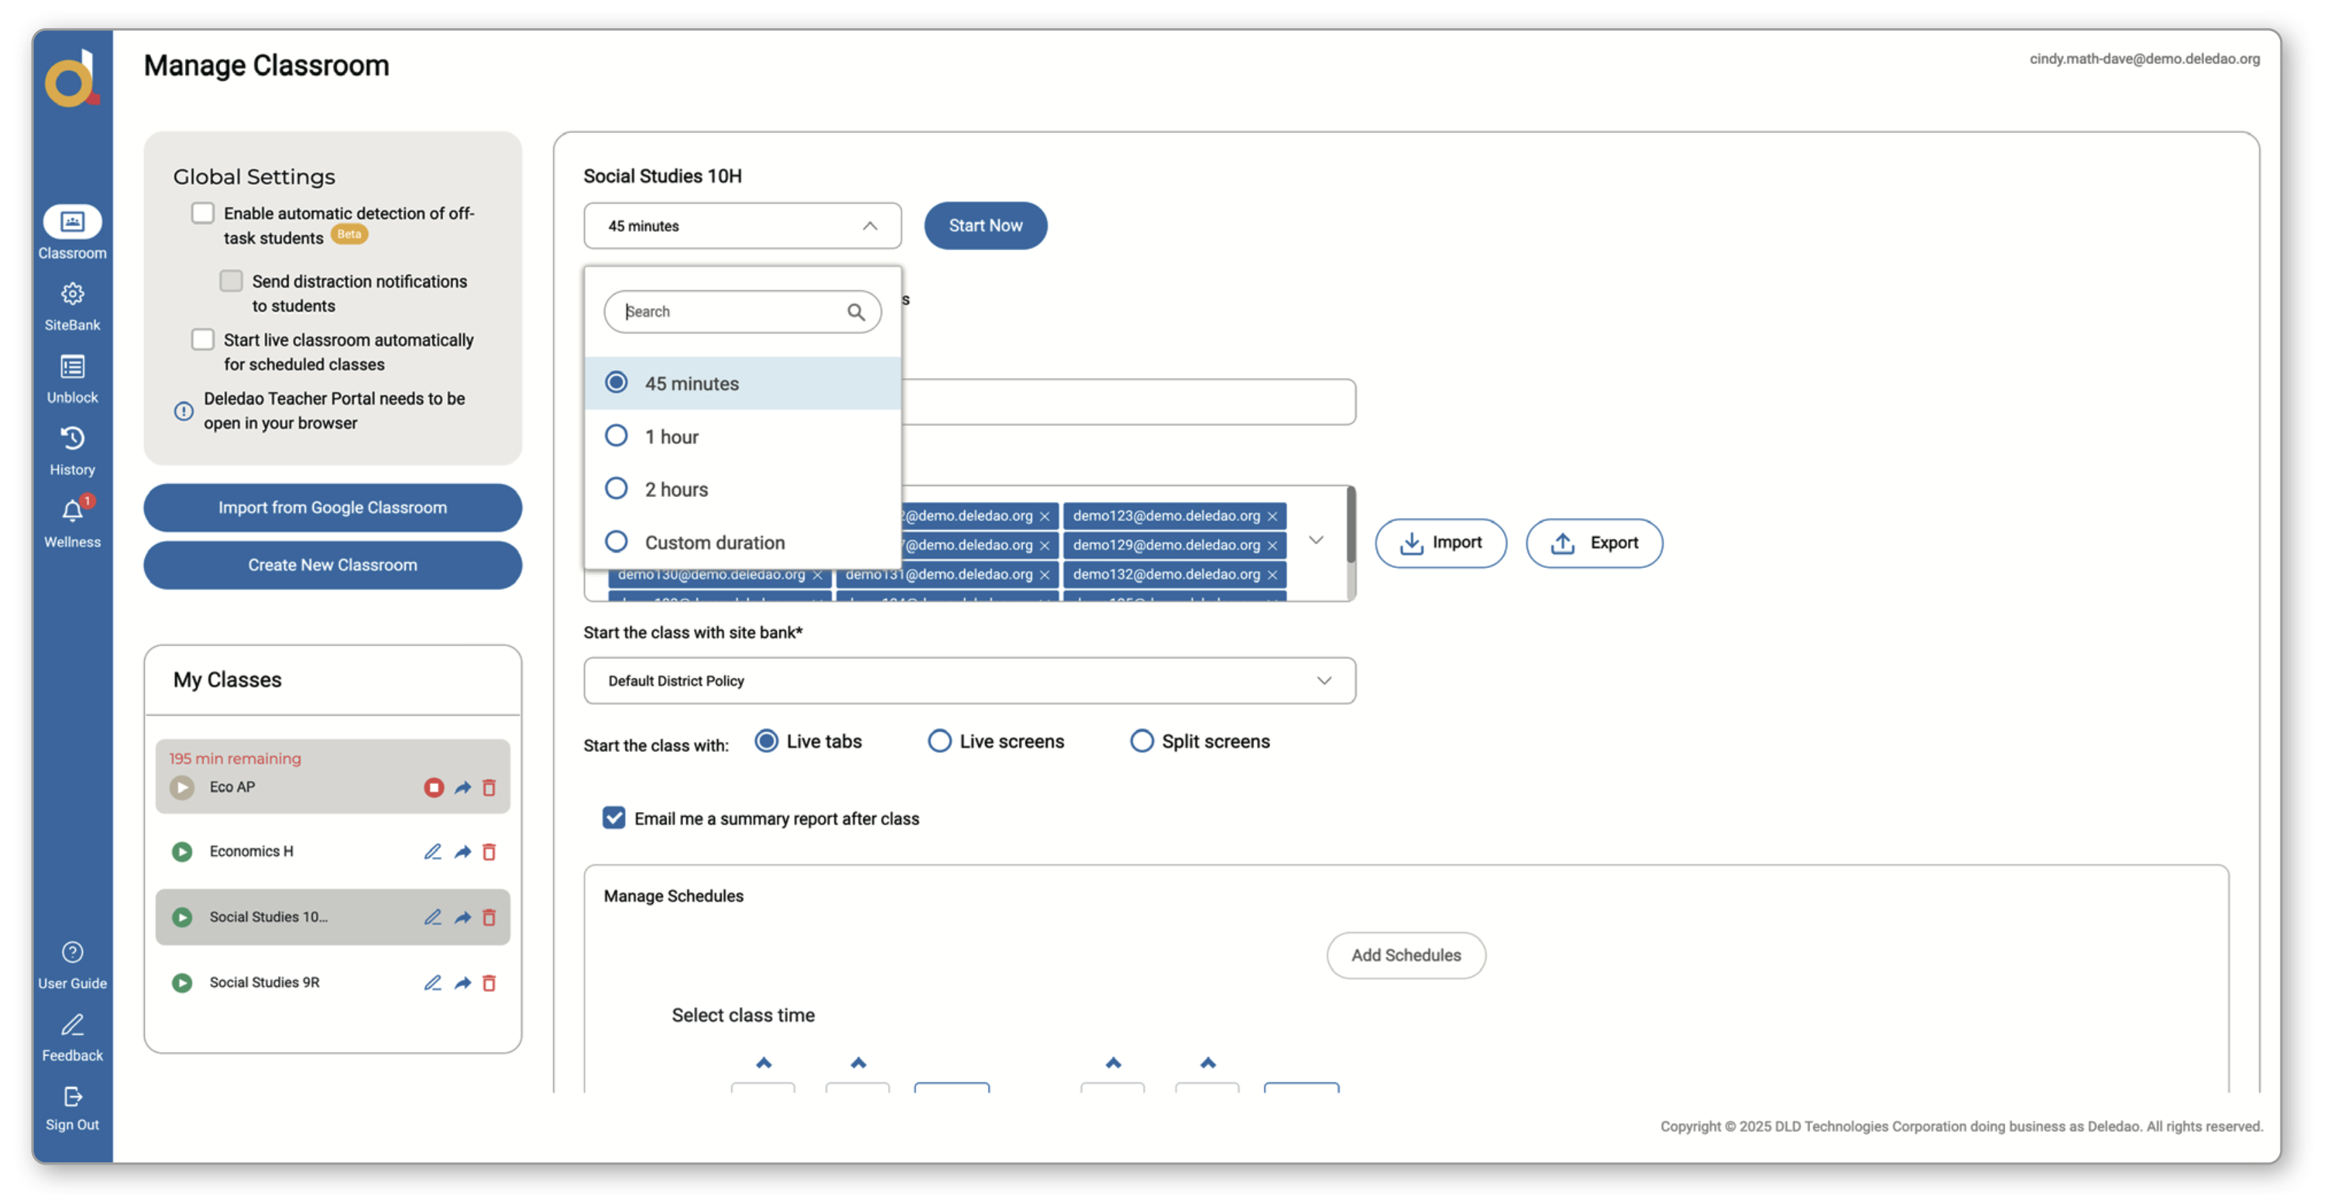Click the Sign Out icon
The width and height of the screenshot is (2333, 1201).
point(72,1098)
